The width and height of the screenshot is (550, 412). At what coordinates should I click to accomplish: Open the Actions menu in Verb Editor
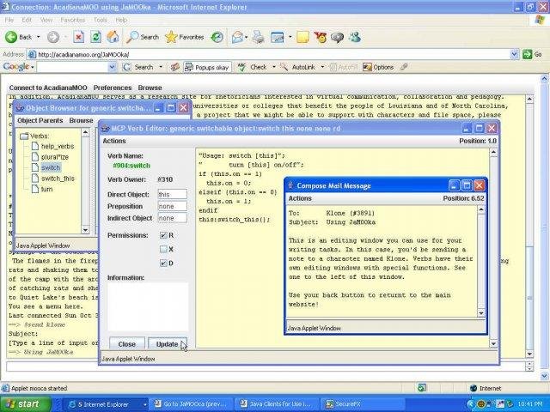[x=114, y=141]
